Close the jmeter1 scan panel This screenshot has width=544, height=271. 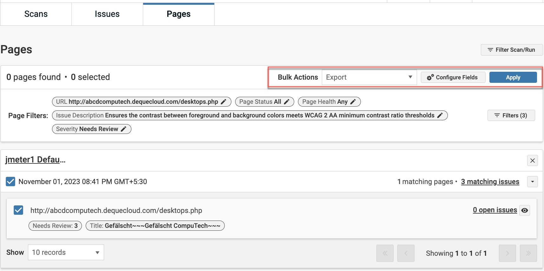click(x=532, y=161)
